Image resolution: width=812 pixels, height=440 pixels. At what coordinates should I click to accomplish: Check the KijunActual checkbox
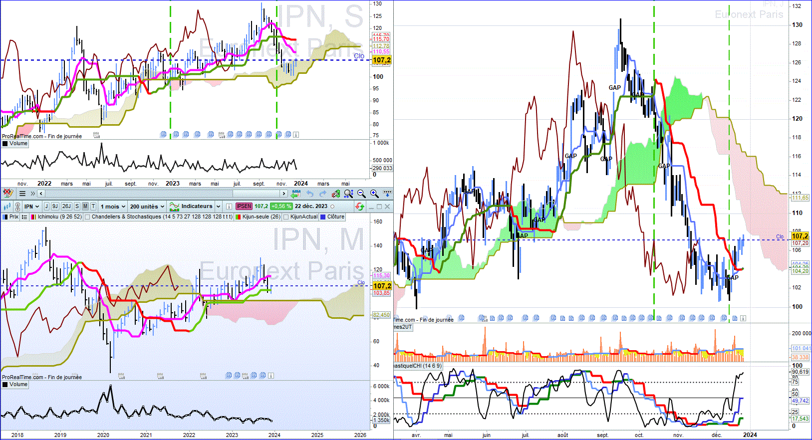(286, 217)
